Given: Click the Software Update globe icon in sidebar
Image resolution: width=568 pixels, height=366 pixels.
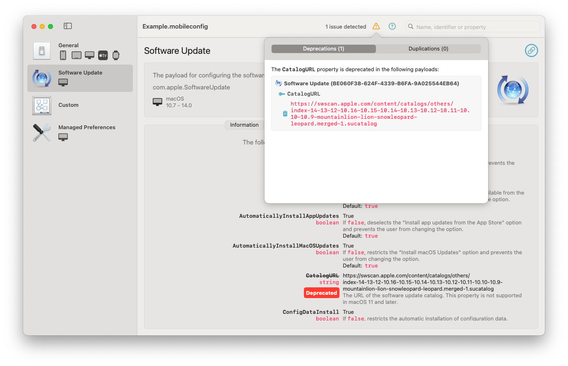Looking at the screenshot, I should [x=42, y=78].
